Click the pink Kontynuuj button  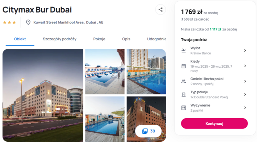[214, 123]
